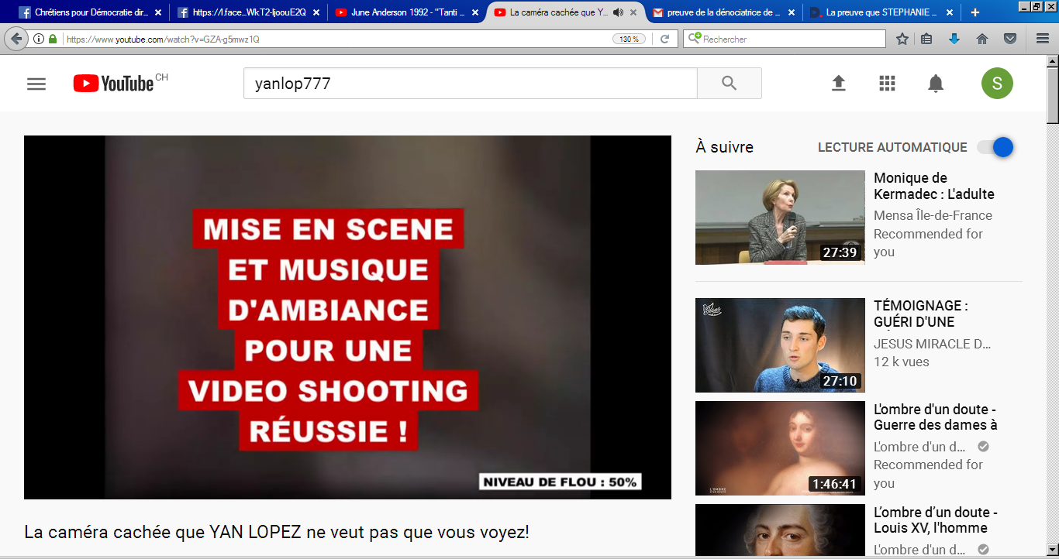
Task: Click the 27:39 duration badge
Action: click(840, 252)
